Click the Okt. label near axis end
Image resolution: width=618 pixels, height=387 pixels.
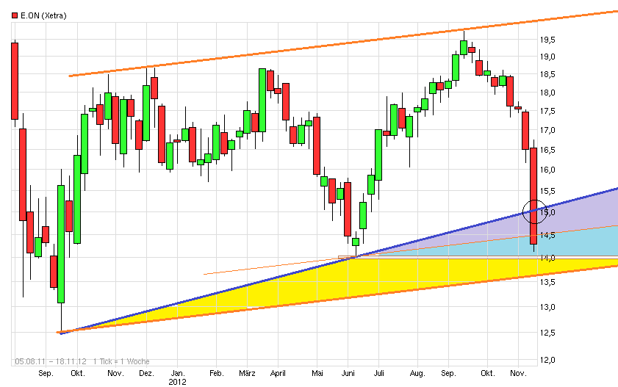(x=487, y=373)
